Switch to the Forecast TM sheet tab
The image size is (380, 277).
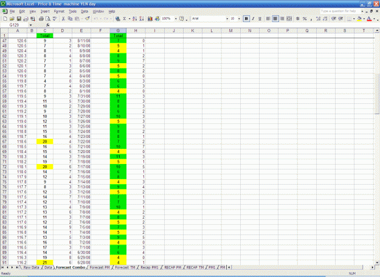click(x=125, y=267)
